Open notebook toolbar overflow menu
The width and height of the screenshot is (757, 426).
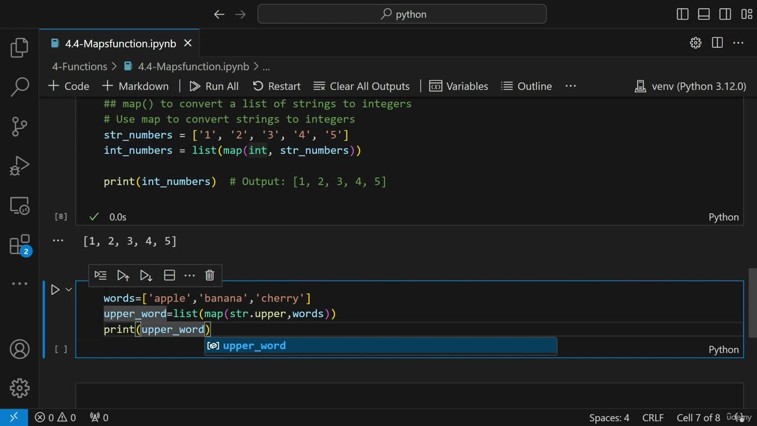(571, 86)
